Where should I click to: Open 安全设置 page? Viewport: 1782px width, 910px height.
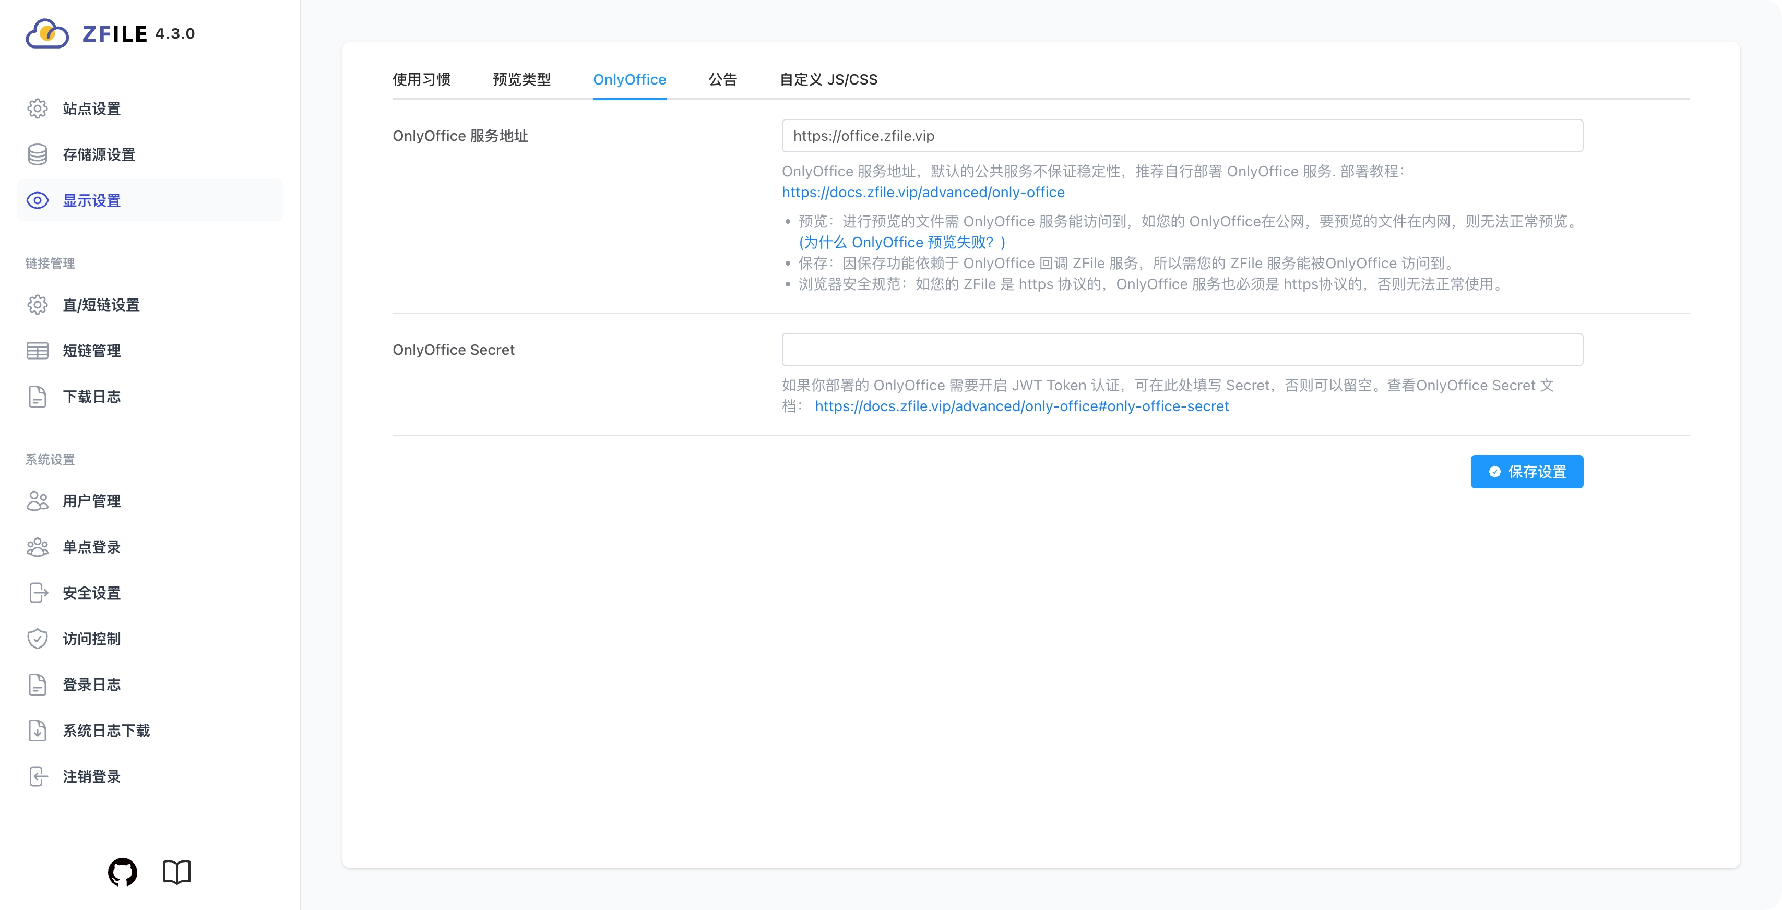[149, 593]
